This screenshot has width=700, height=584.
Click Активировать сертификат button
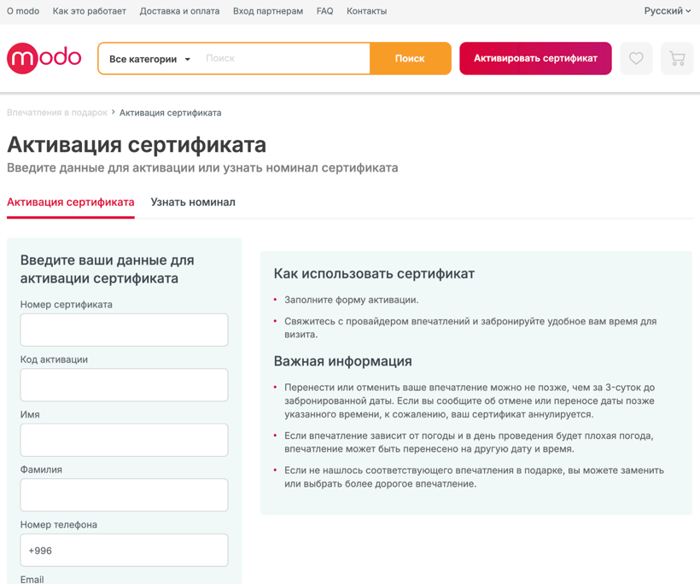click(535, 59)
